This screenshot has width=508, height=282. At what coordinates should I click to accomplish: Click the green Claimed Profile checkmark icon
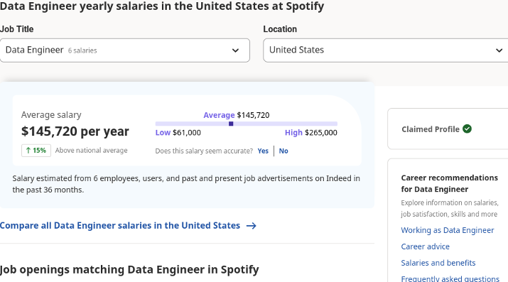[x=467, y=129]
